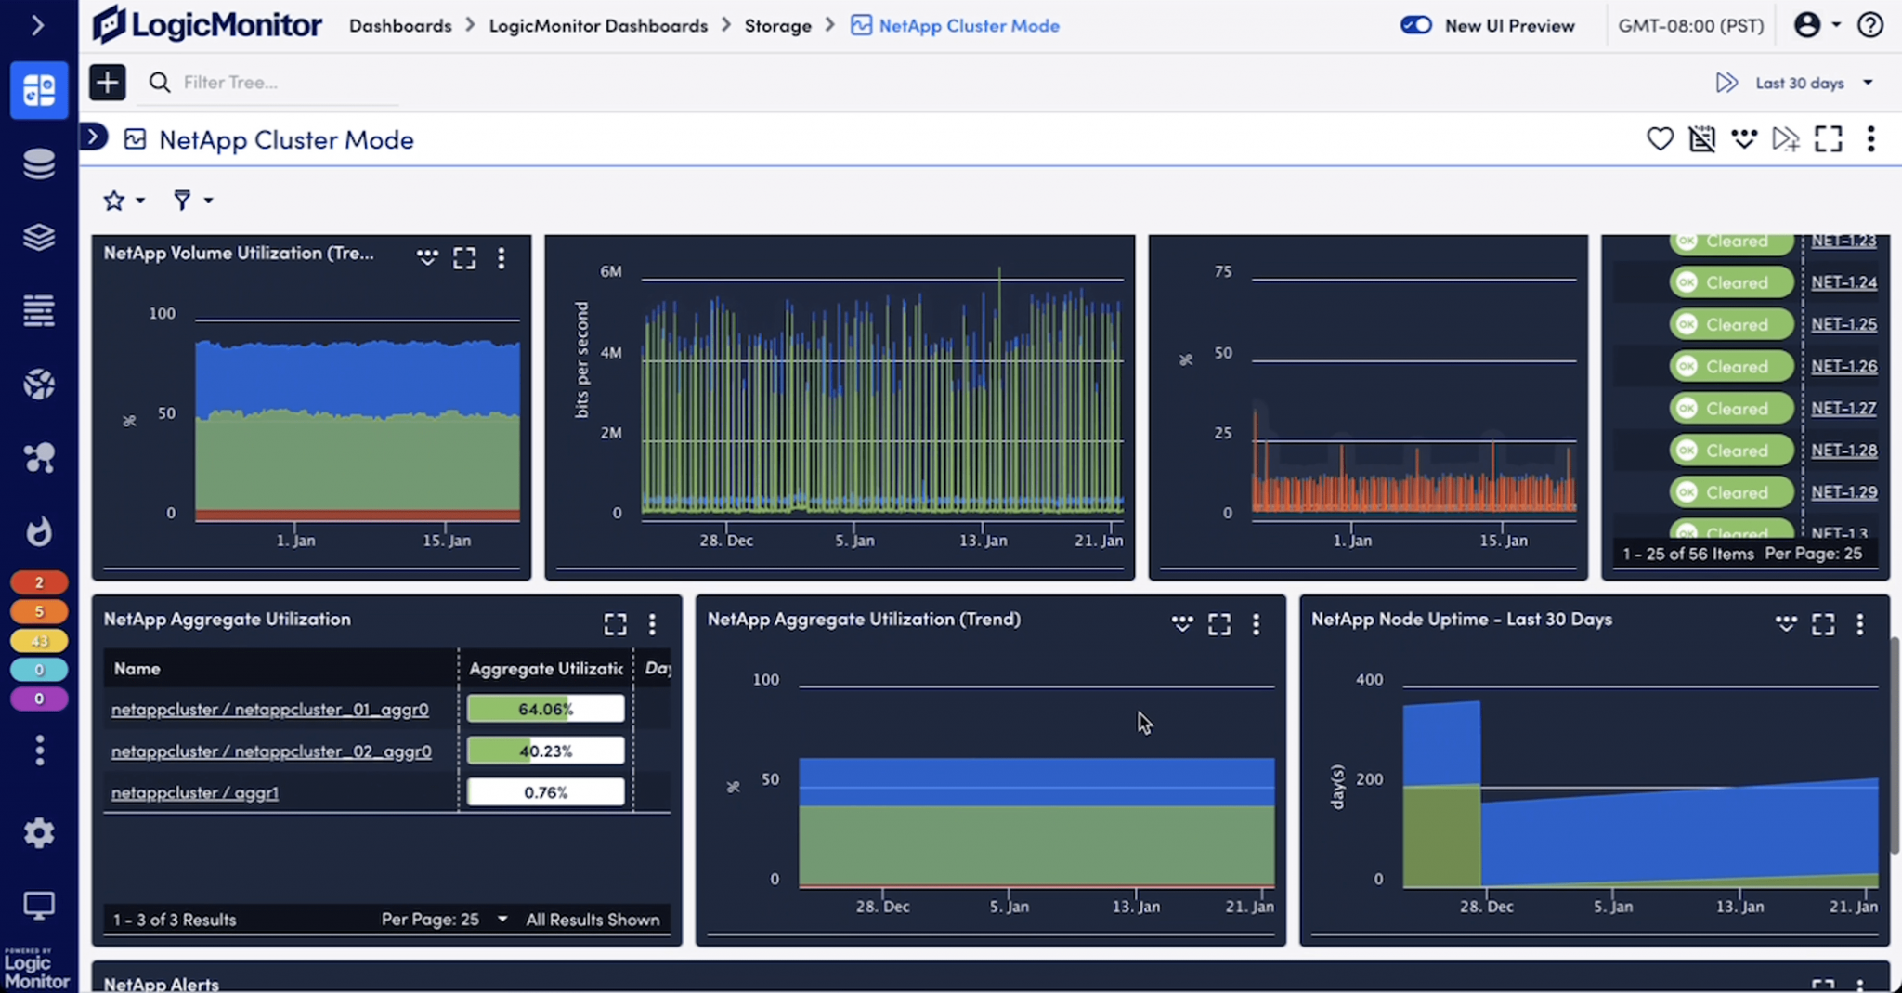
Task: Favorite the dashboard with the heart icon
Action: [1660, 138]
